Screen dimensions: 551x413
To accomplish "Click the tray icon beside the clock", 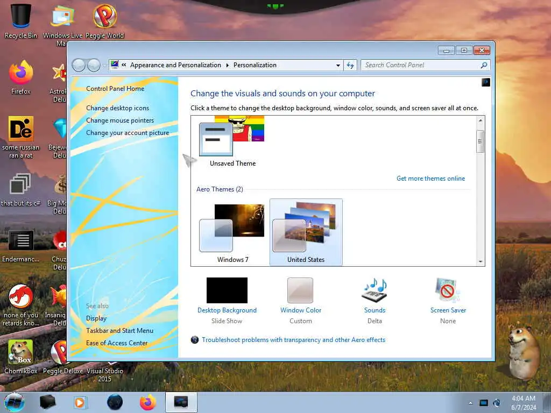I will tap(497, 403).
